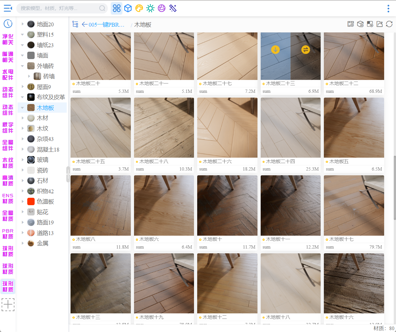396x332 pixels.
Task: Toggle the folder tree view icon
Action: pos(75,24)
